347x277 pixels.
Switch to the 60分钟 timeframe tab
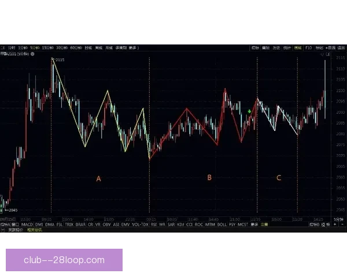(76, 48)
